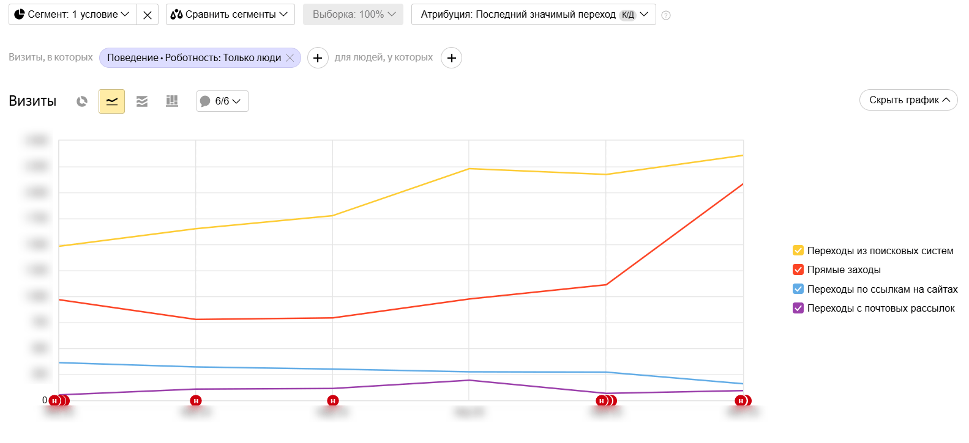Switch to pie chart view
The height and width of the screenshot is (443, 969).
point(82,101)
